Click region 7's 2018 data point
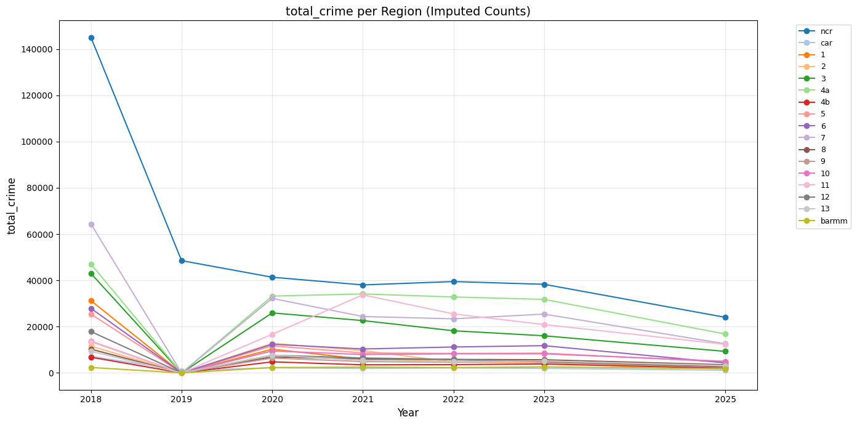Screen dimensions: 857x425 (91, 224)
